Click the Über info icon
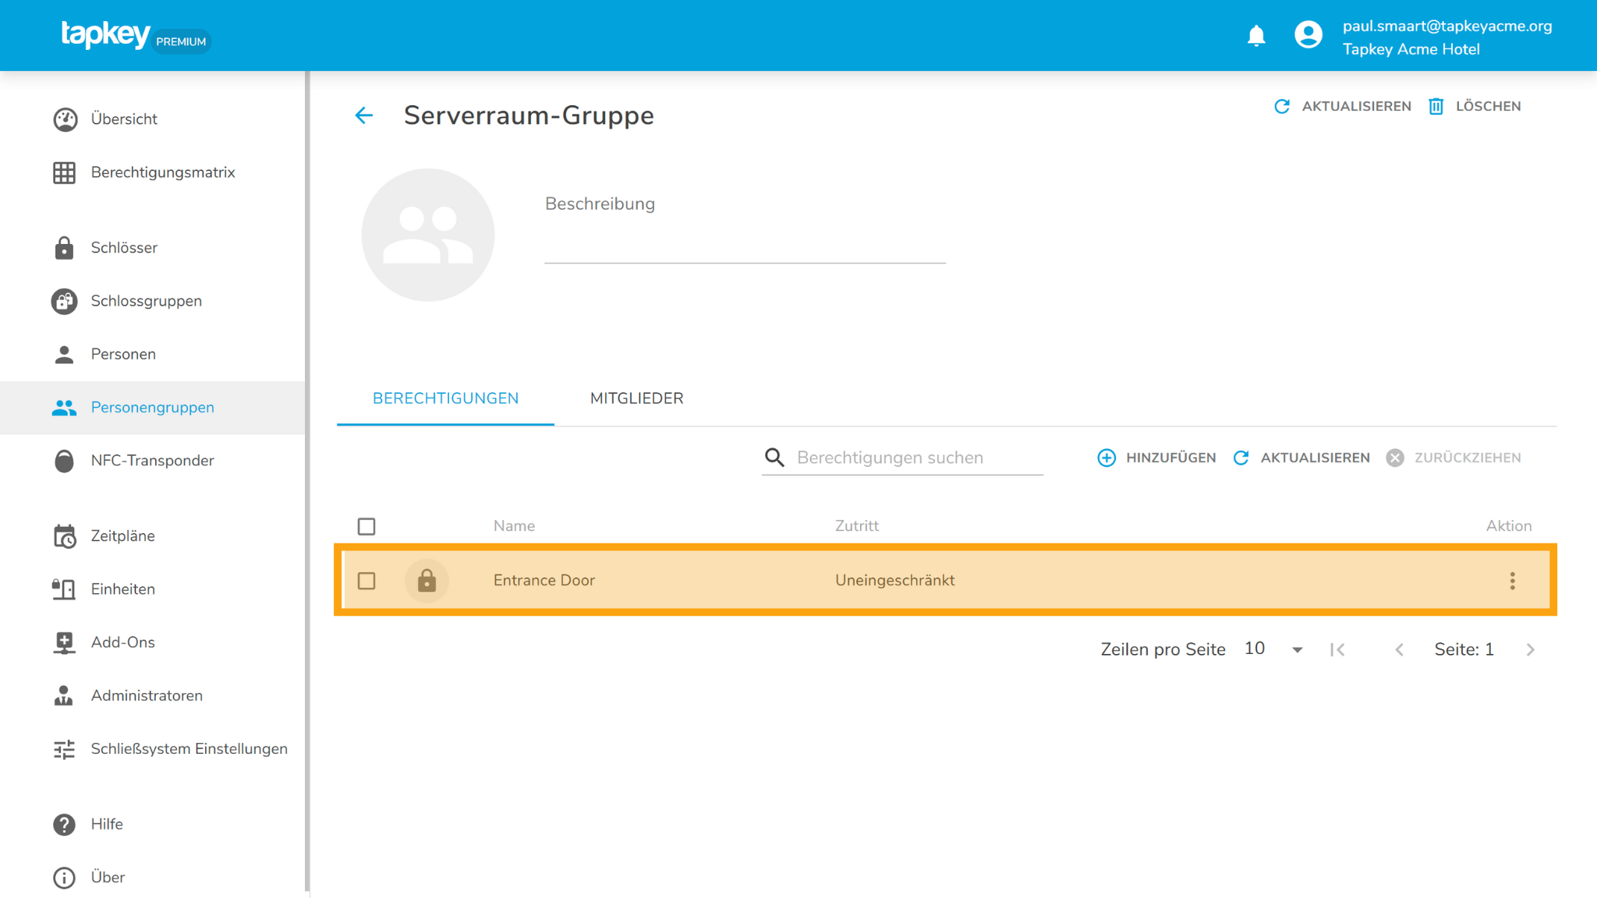This screenshot has height=898, width=1597. (x=65, y=878)
